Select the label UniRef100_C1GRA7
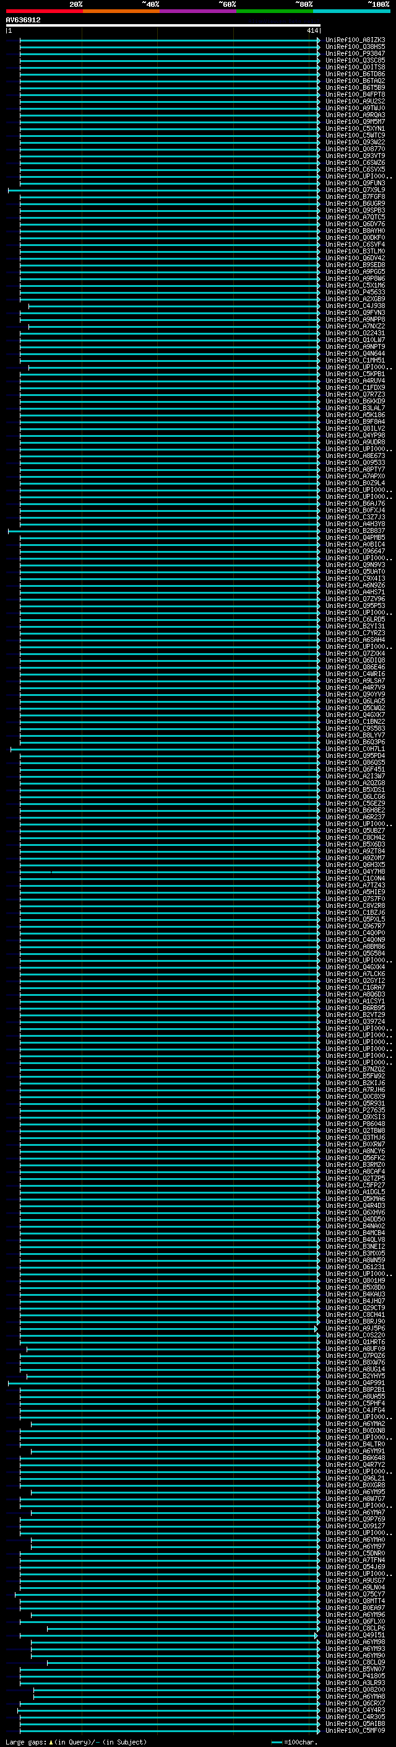The height and width of the screenshot is (1747, 396). tap(355, 987)
